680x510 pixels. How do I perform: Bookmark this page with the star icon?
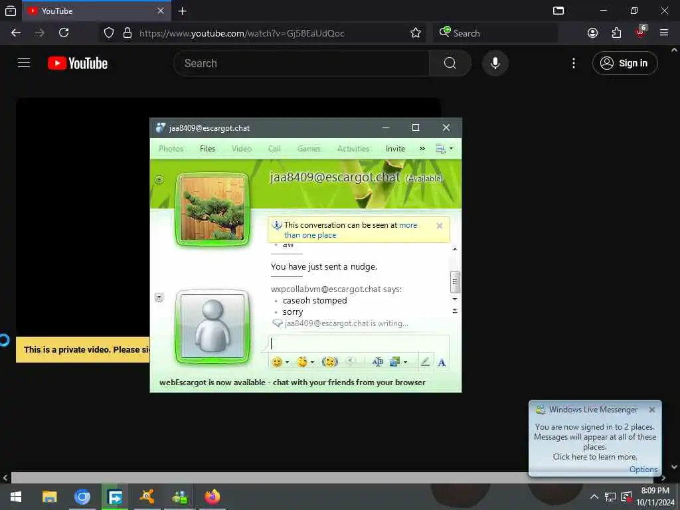(416, 33)
